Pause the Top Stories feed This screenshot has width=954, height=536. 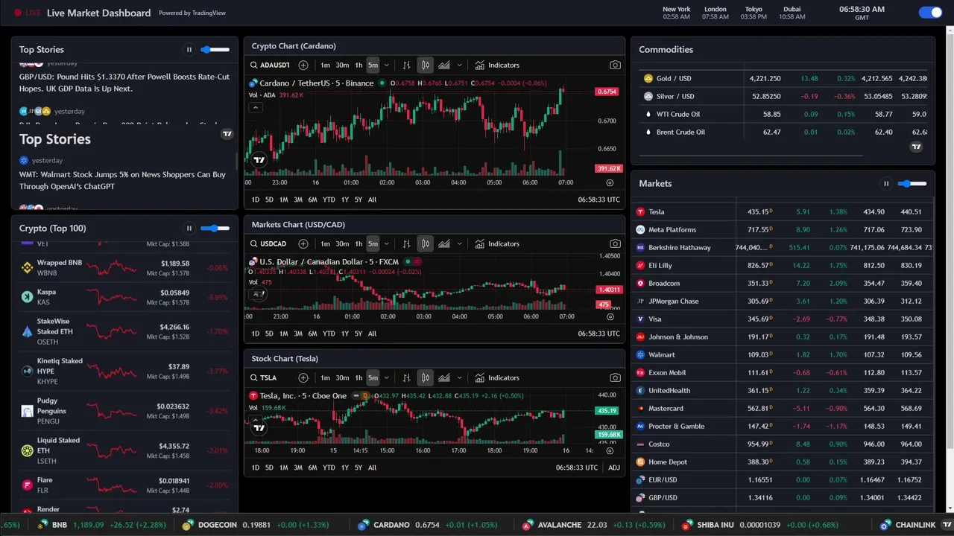click(x=189, y=50)
